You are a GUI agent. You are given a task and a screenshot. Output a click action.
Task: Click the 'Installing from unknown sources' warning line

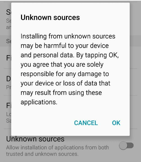pos(68,36)
